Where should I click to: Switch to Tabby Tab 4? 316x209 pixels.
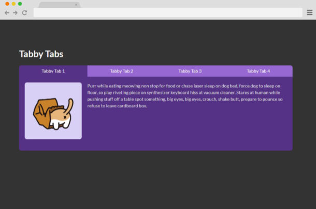click(258, 71)
